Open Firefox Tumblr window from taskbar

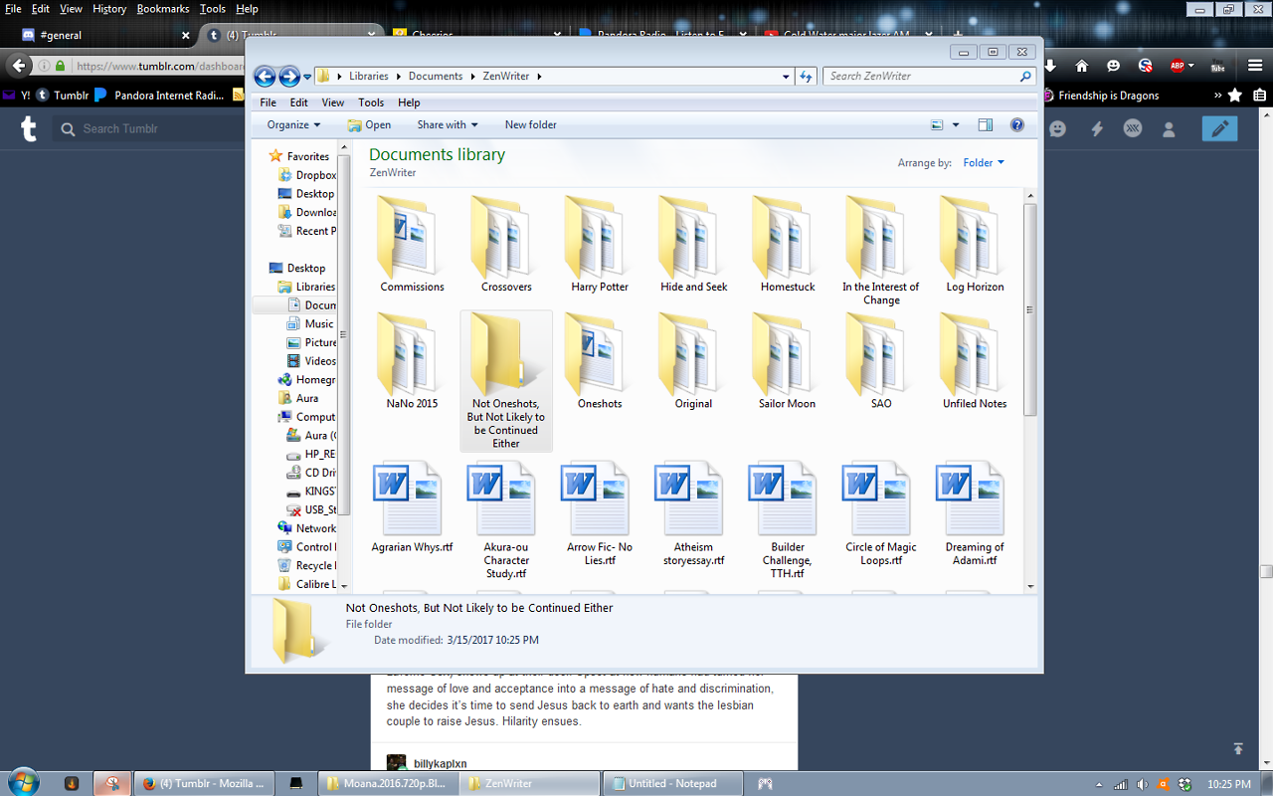pos(203,783)
